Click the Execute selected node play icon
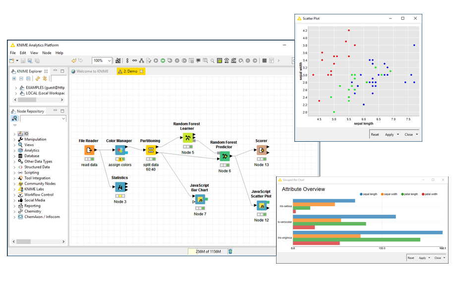The image size is (456, 281). tap(156, 60)
